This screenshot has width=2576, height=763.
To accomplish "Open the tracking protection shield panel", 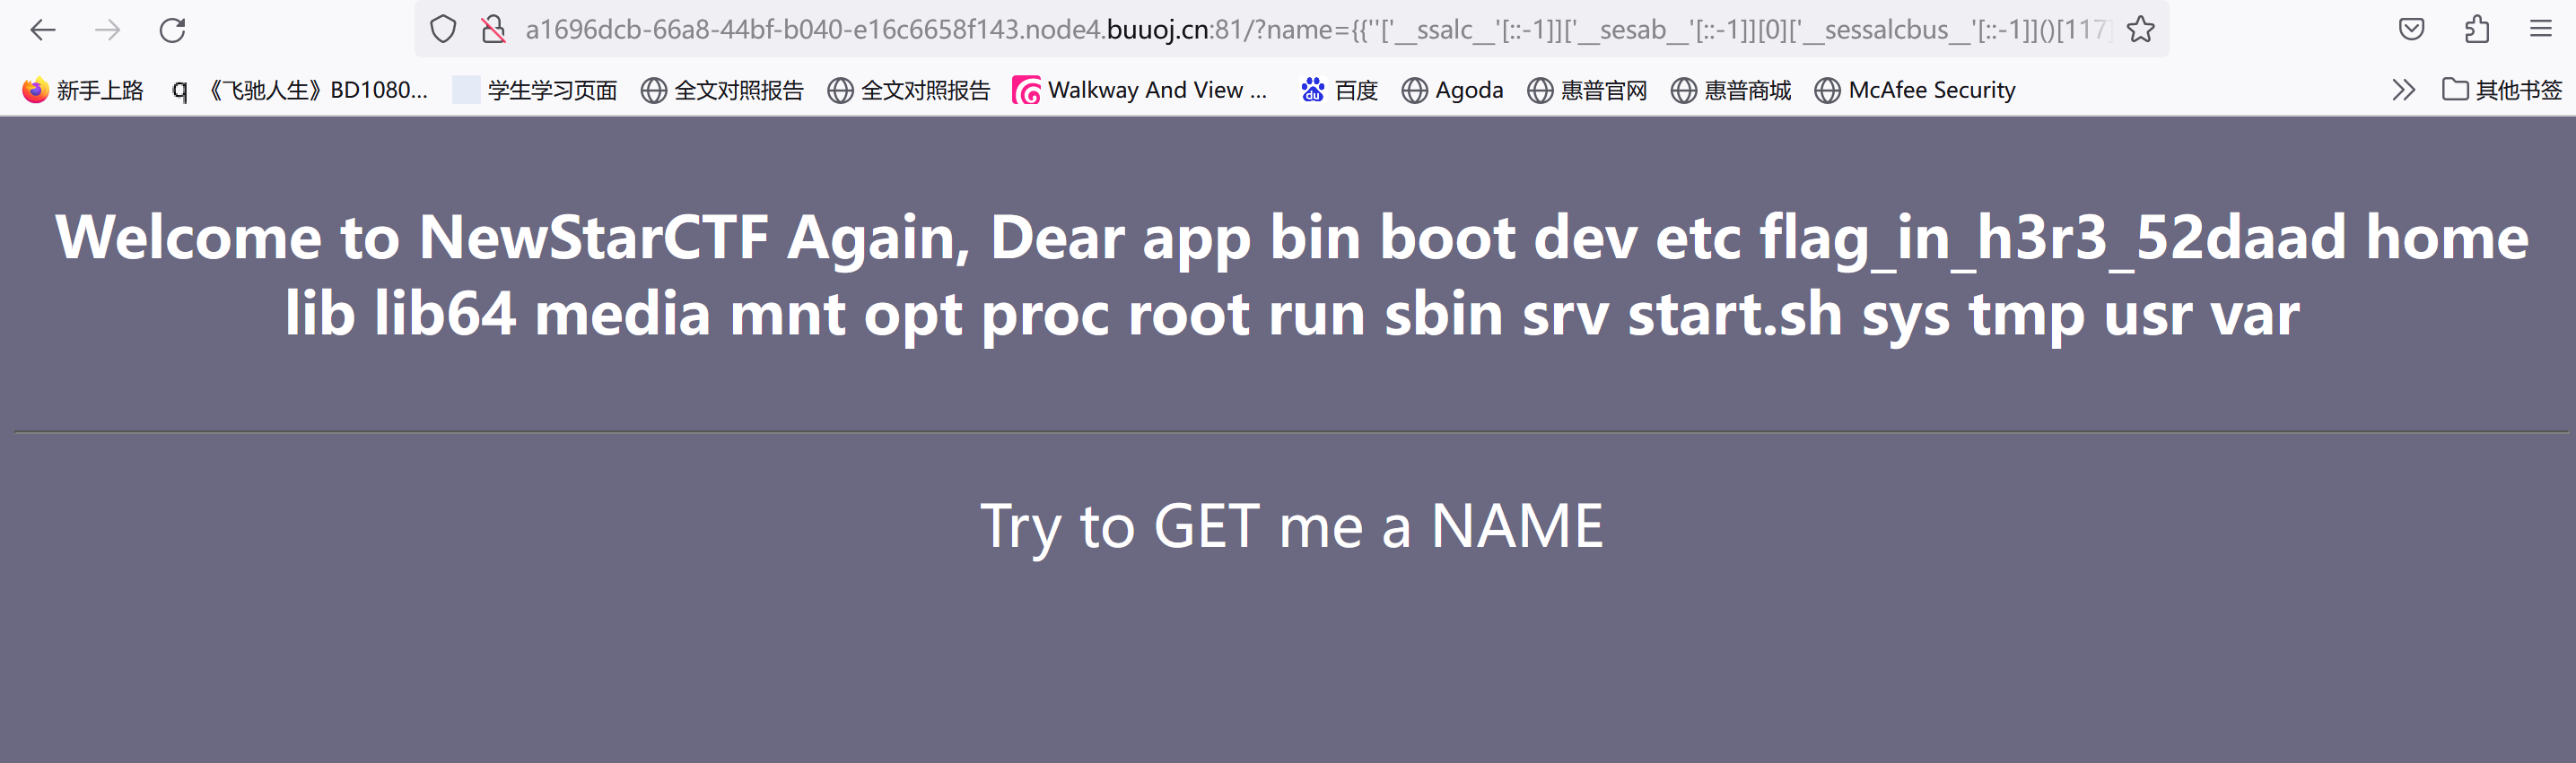I will 443,30.
